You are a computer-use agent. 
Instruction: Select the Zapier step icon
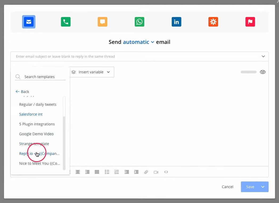[x=213, y=22]
